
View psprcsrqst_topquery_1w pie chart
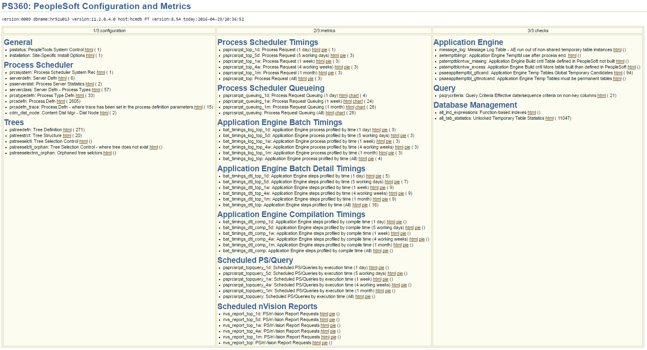[x=385, y=279]
